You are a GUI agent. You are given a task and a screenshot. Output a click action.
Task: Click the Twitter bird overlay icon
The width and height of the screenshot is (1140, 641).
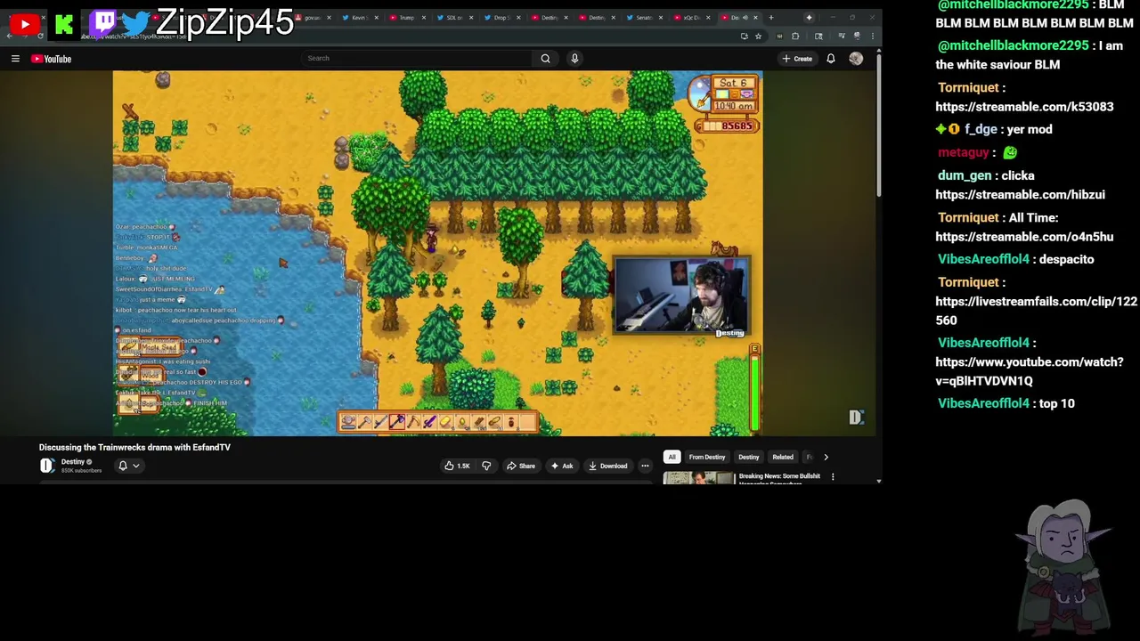click(x=136, y=24)
